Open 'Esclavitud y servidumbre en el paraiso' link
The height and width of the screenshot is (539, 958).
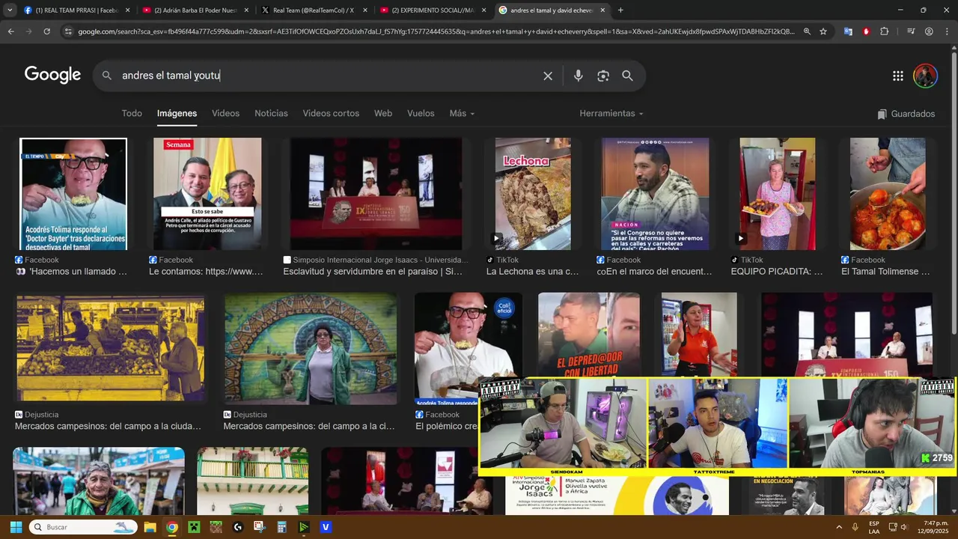click(x=373, y=272)
